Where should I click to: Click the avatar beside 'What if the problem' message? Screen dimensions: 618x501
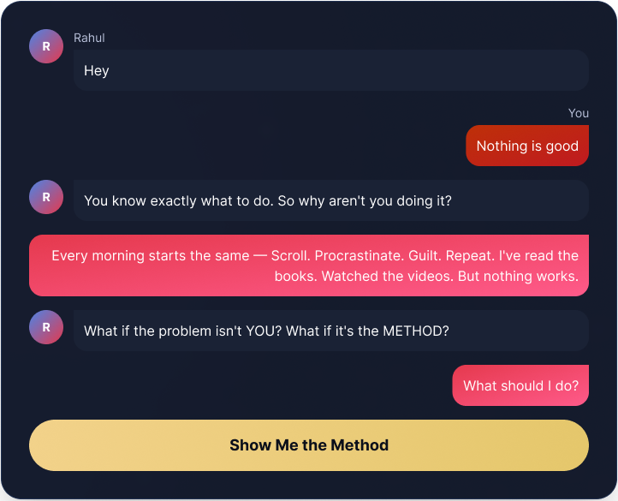click(x=46, y=327)
